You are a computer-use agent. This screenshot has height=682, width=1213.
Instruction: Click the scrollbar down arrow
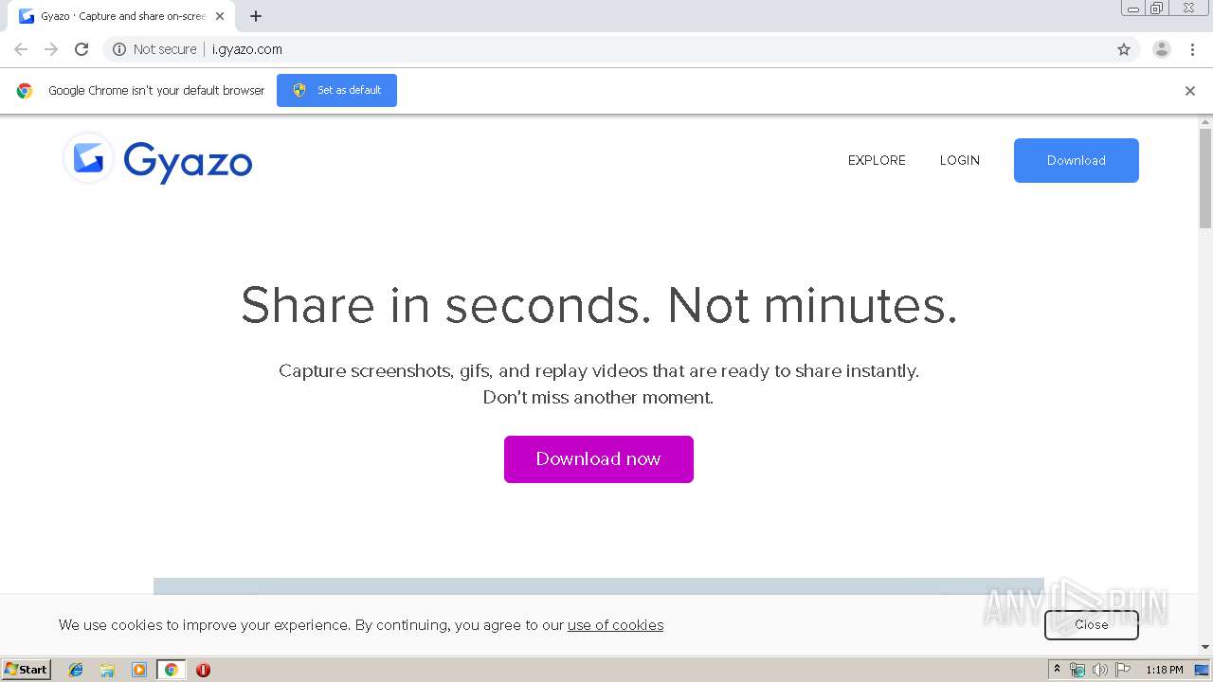[x=1205, y=647]
